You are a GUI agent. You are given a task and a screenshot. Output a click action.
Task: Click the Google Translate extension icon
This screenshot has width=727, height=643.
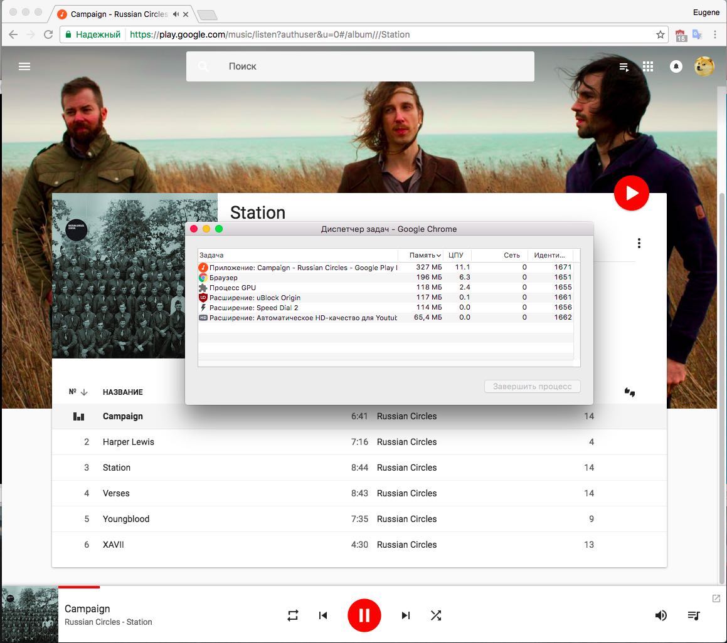click(x=697, y=34)
